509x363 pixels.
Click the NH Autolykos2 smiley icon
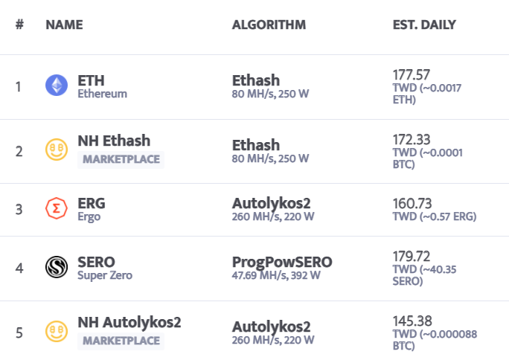[x=57, y=331]
